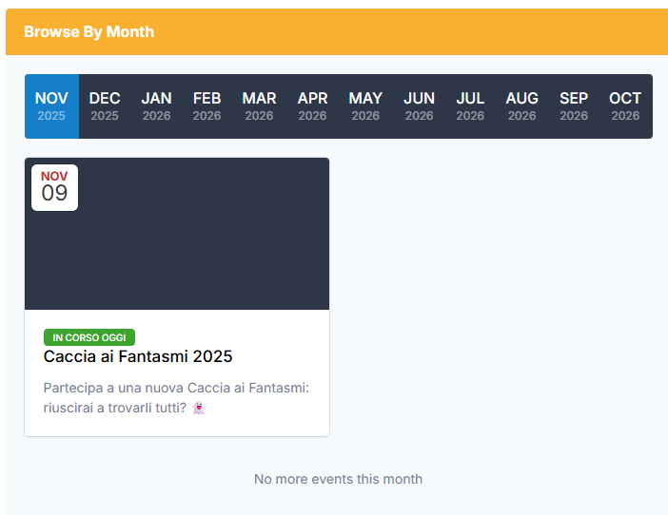Select the NOV 2025 month tab
This screenshot has height=515, width=668.
point(51,106)
